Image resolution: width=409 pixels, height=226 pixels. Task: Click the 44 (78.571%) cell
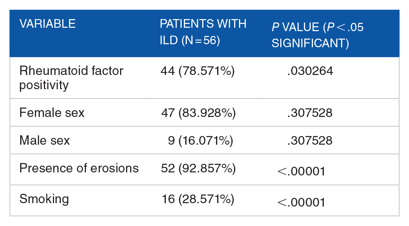click(x=197, y=71)
